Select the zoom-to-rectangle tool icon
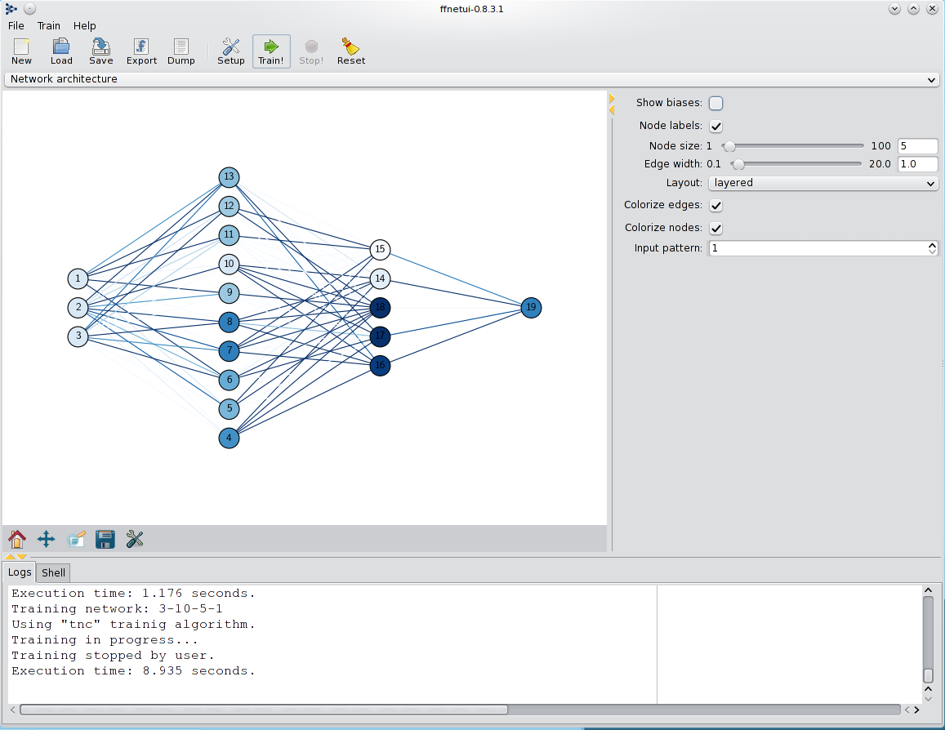 76,539
